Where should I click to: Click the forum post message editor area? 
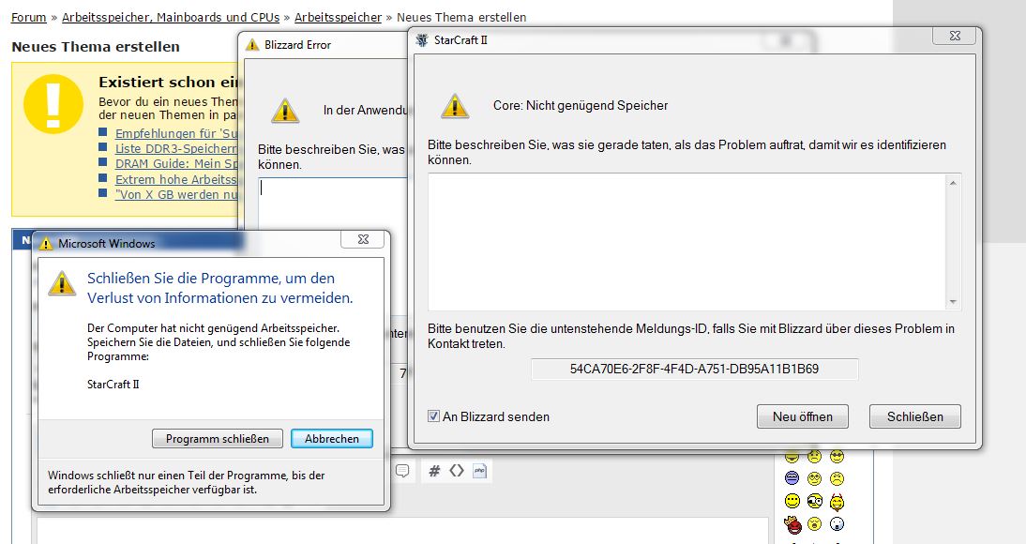tap(402, 531)
